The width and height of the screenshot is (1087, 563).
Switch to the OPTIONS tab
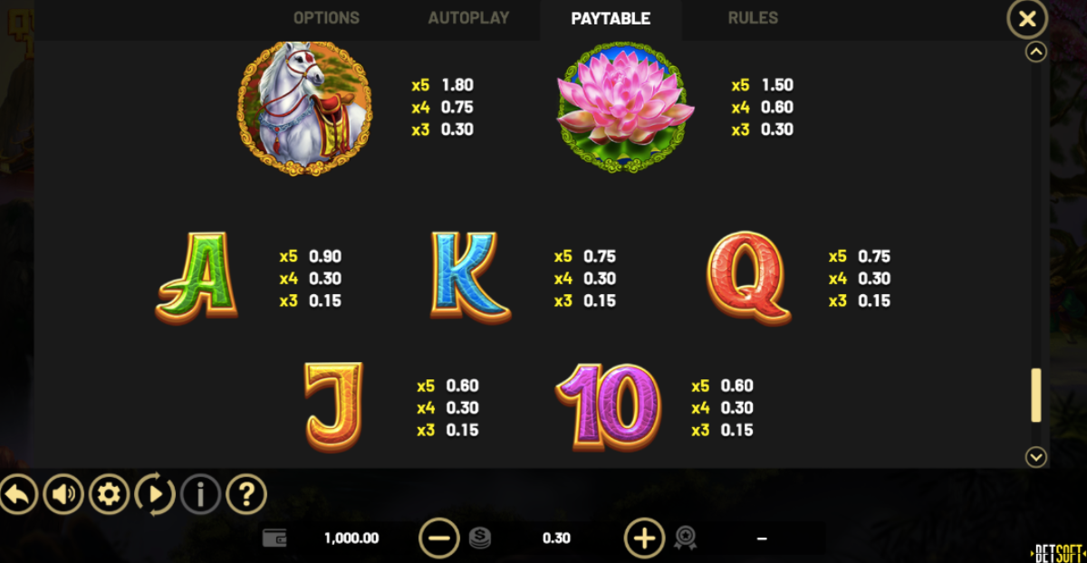coord(326,18)
